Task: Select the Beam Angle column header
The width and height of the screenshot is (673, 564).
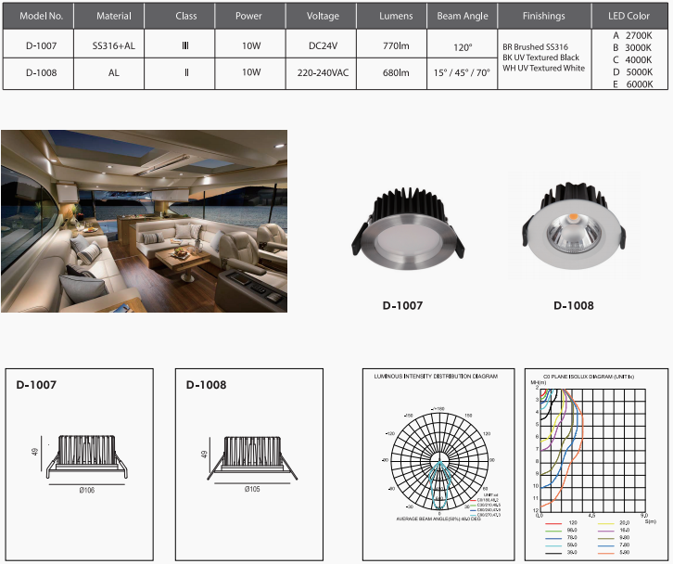Action: click(x=463, y=16)
